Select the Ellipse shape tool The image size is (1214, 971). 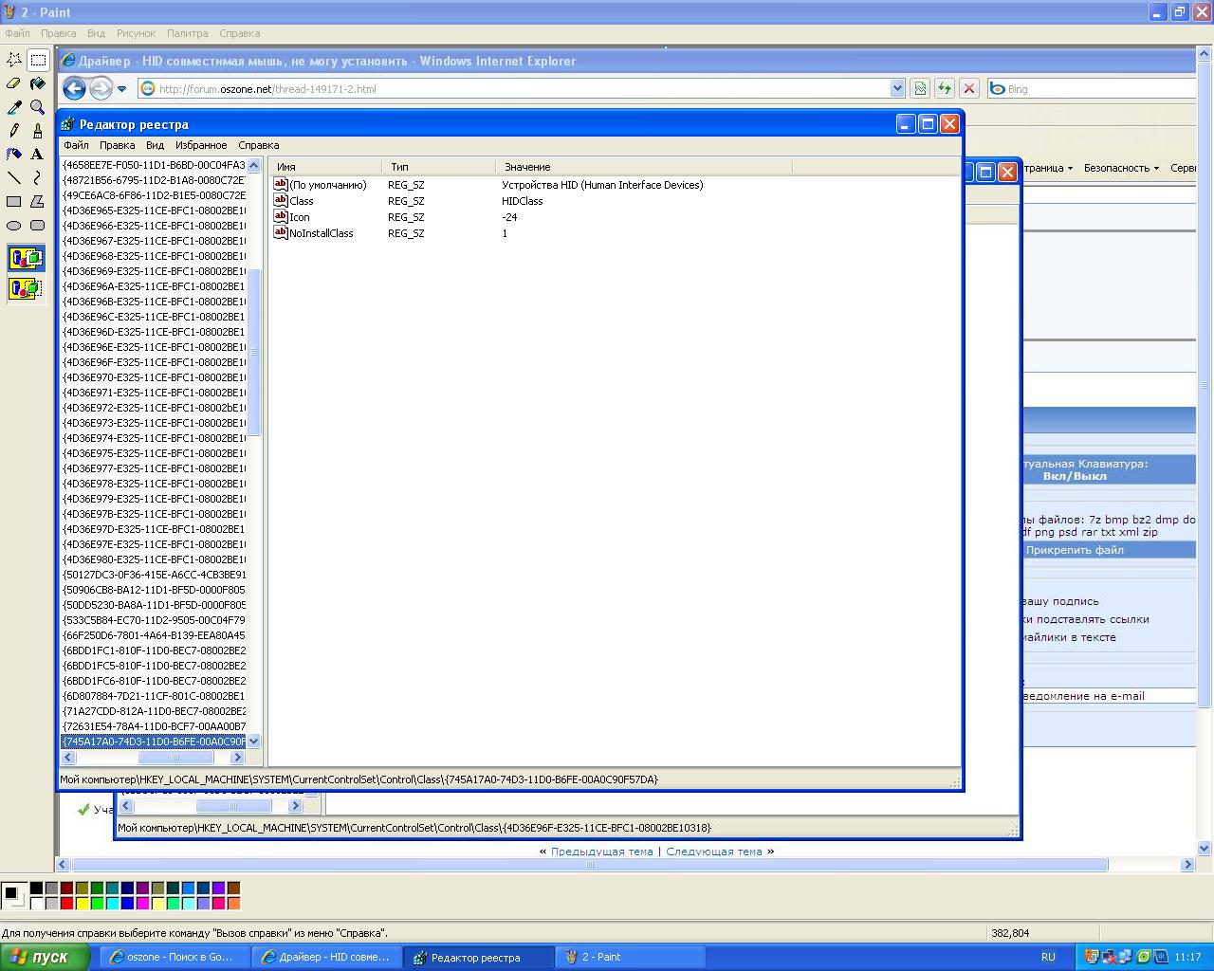(14, 225)
